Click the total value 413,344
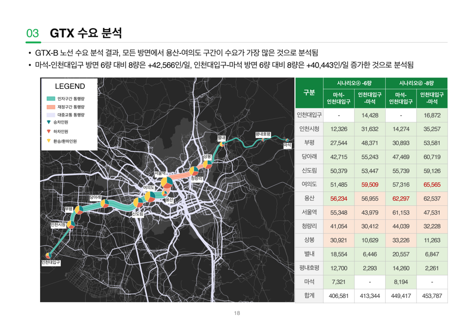The image size is (474, 328). click(370, 296)
